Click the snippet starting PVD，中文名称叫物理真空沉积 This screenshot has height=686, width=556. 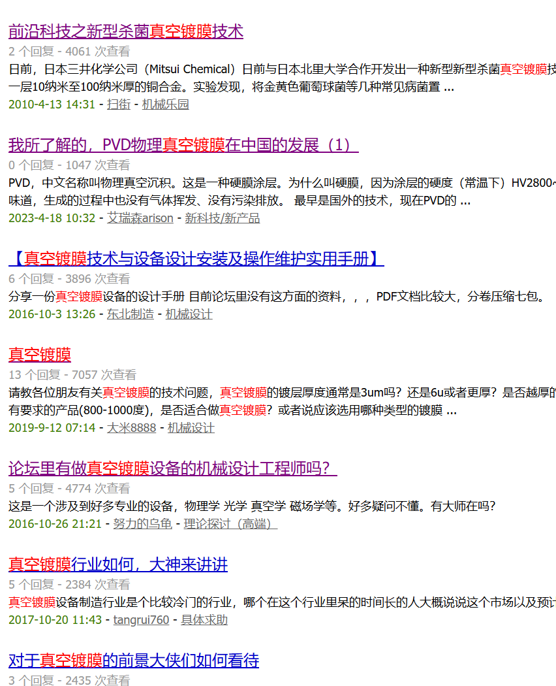click(282, 183)
